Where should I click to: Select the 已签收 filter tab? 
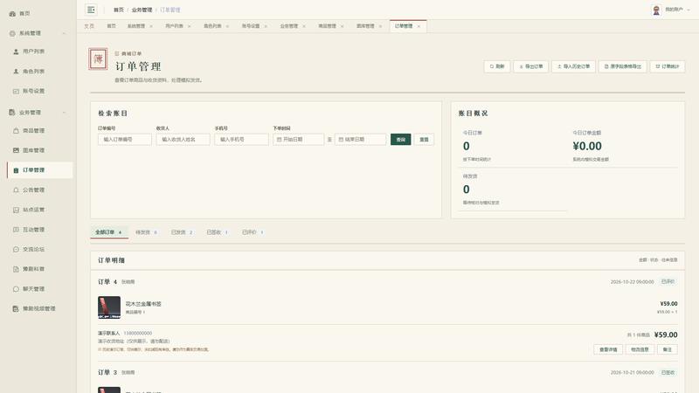click(x=218, y=232)
